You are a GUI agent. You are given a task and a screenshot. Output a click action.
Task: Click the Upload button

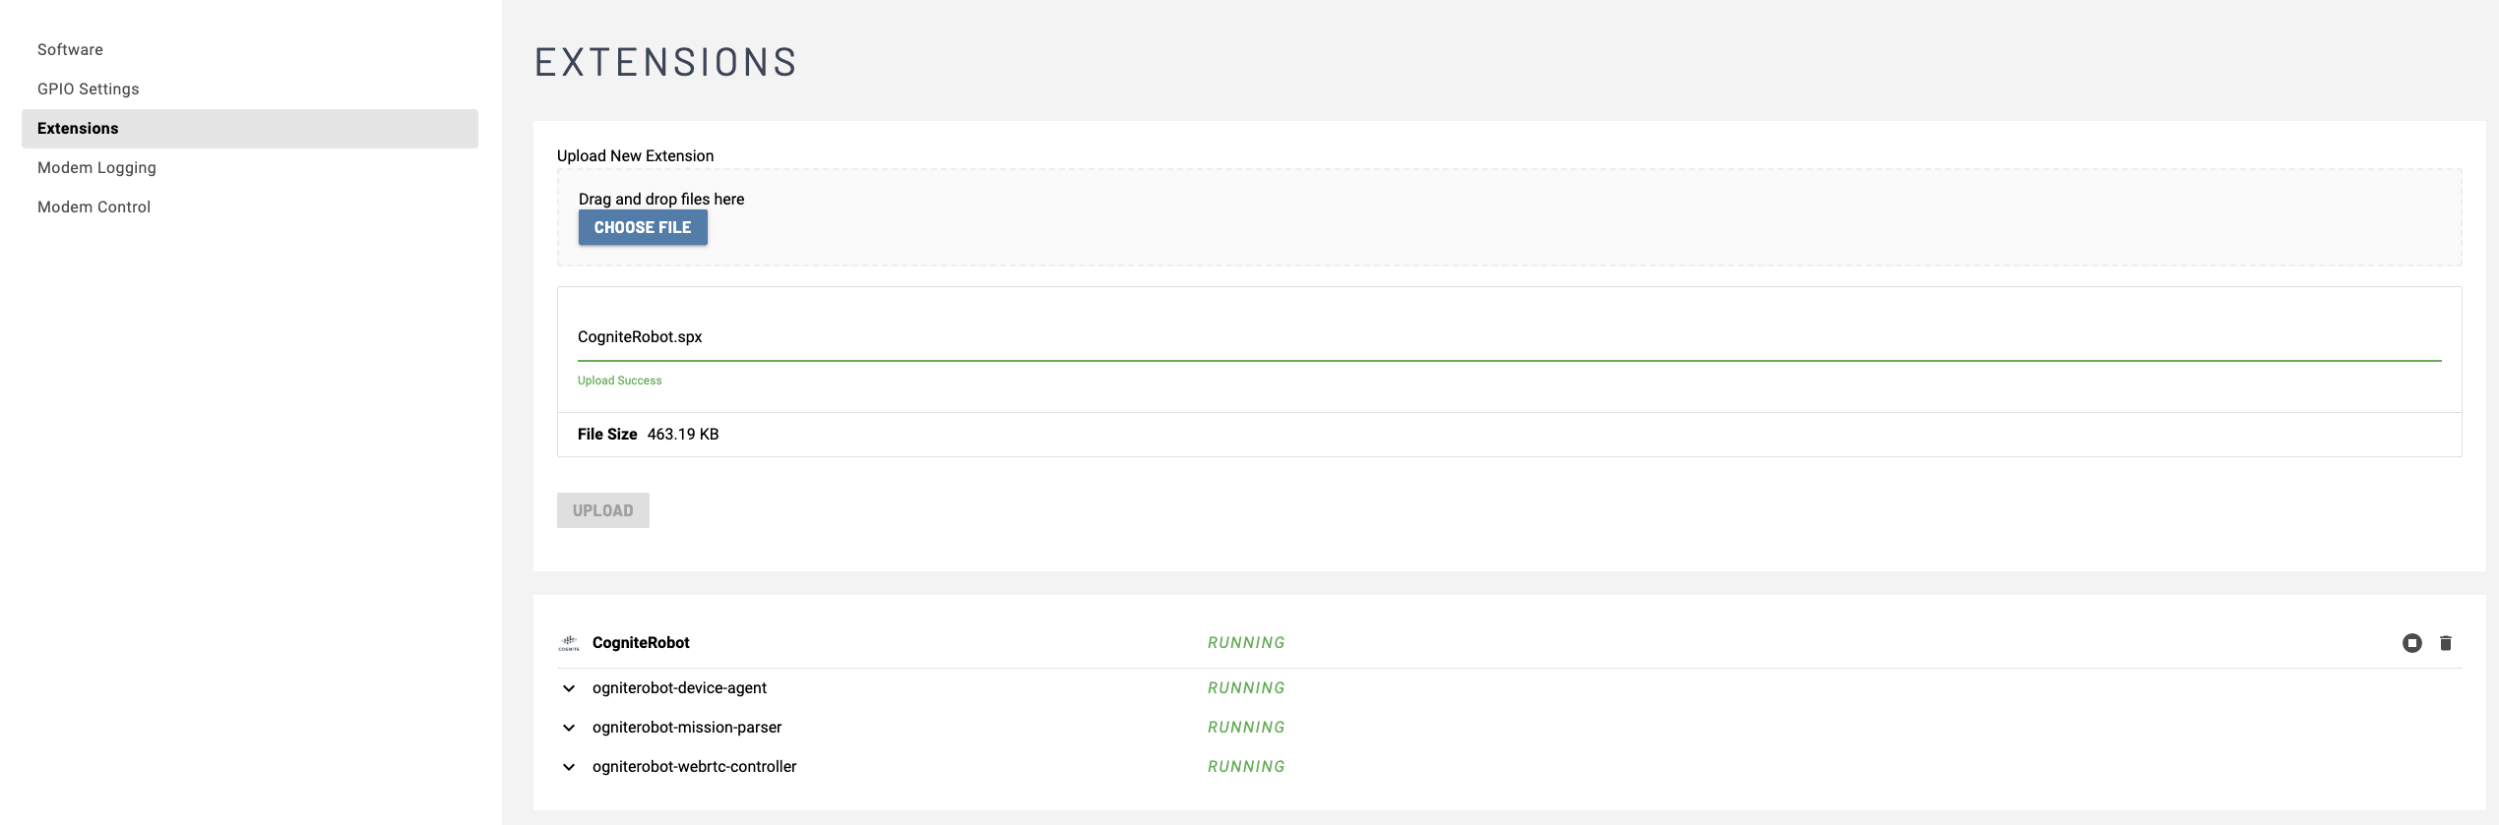tap(603, 510)
